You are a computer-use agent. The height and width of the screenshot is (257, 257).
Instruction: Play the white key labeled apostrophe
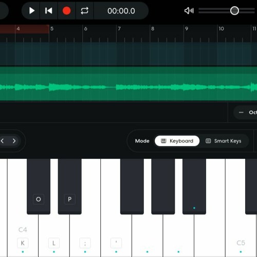pos(116,236)
